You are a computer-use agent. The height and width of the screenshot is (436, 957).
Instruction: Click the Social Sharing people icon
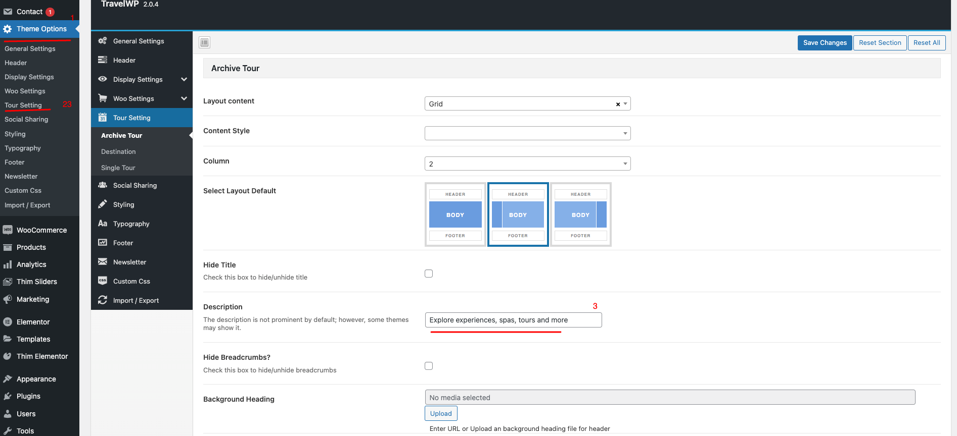tap(103, 185)
